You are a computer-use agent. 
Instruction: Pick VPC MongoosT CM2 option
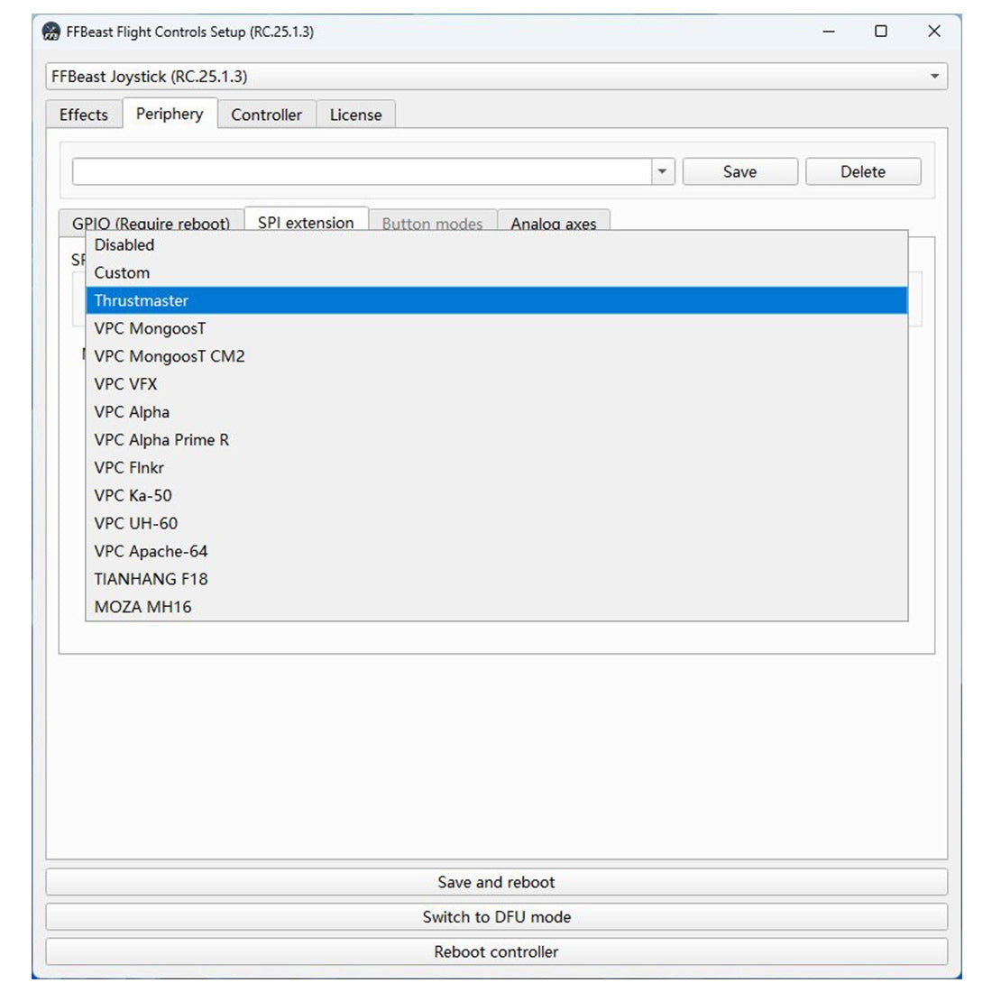point(170,356)
